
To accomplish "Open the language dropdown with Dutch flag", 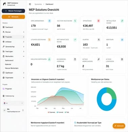I will 14,103.
